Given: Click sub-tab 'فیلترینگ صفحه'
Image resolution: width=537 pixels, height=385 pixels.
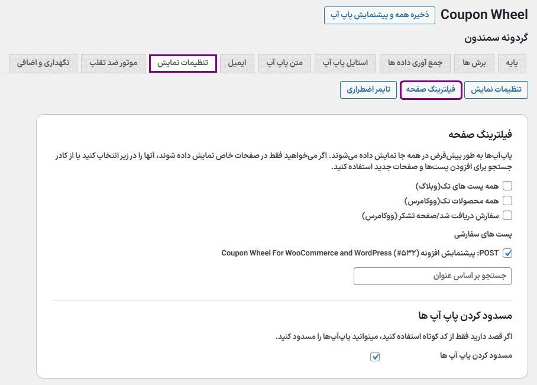Looking at the screenshot, I should coord(431,90).
